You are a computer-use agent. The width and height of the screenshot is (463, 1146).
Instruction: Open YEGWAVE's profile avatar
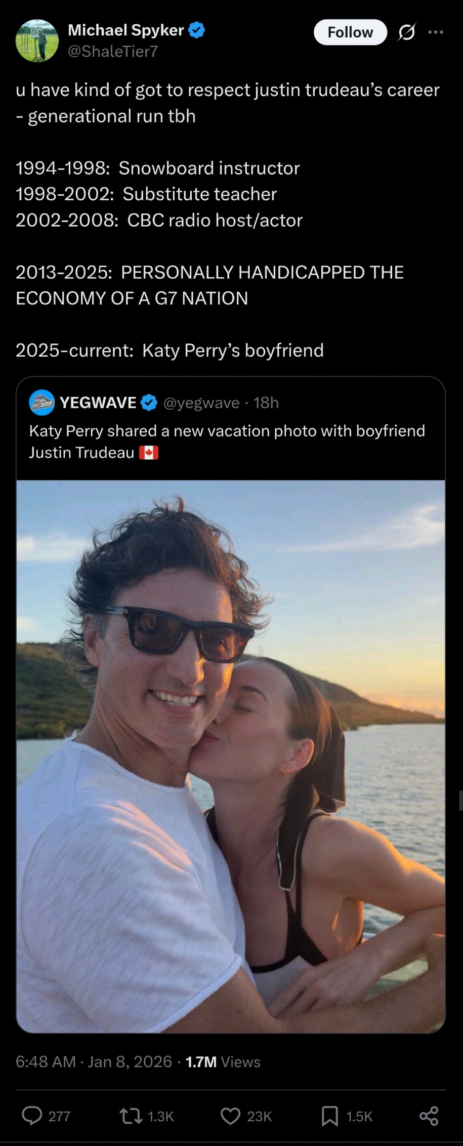click(42, 403)
